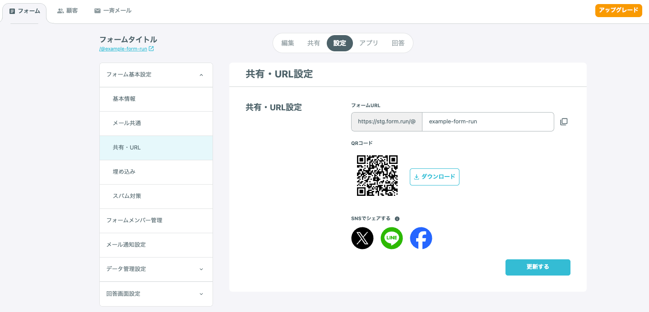Click the 更新する button
The height and width of the screenshot is (312, 649).
pyautogui.click(x=538, y=267)
